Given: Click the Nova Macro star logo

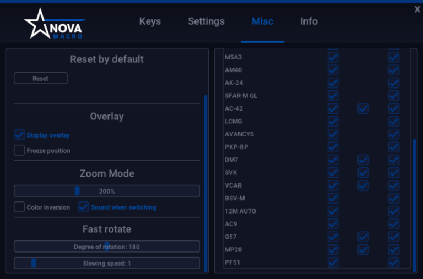Looking at the screenshot, I should [54, 24].
